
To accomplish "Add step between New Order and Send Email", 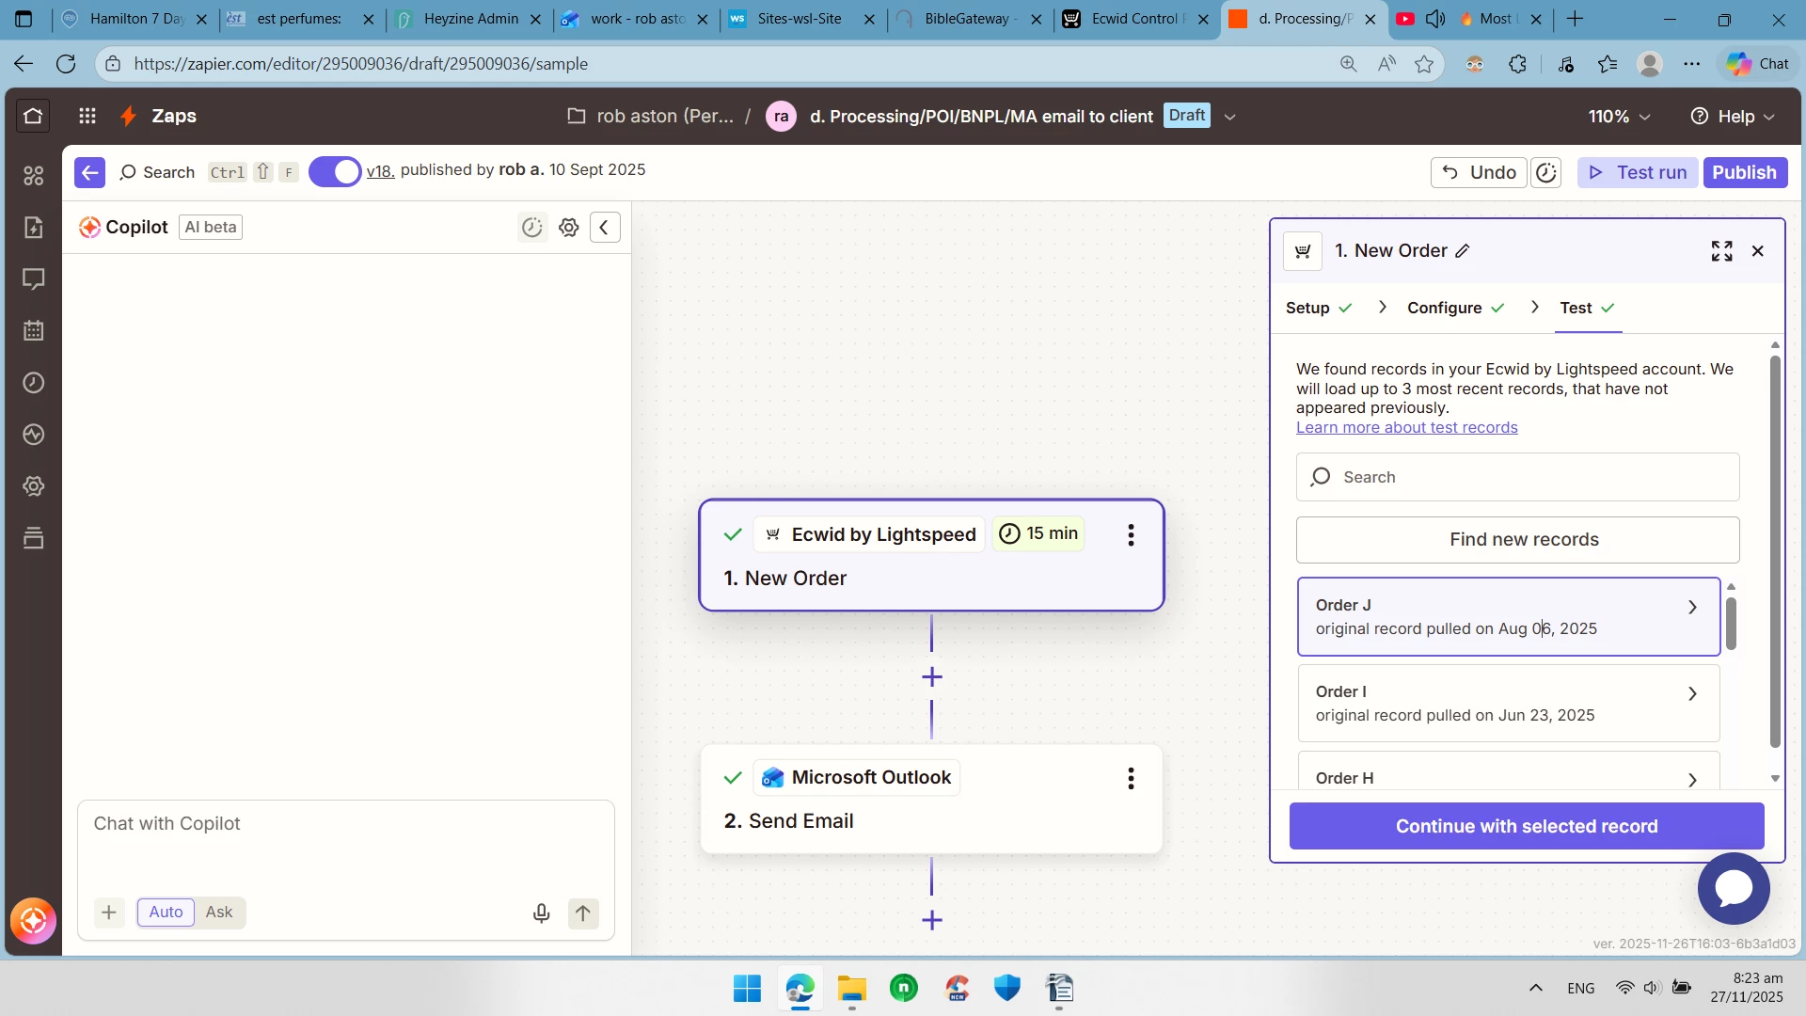I will (x=931, y=677).
